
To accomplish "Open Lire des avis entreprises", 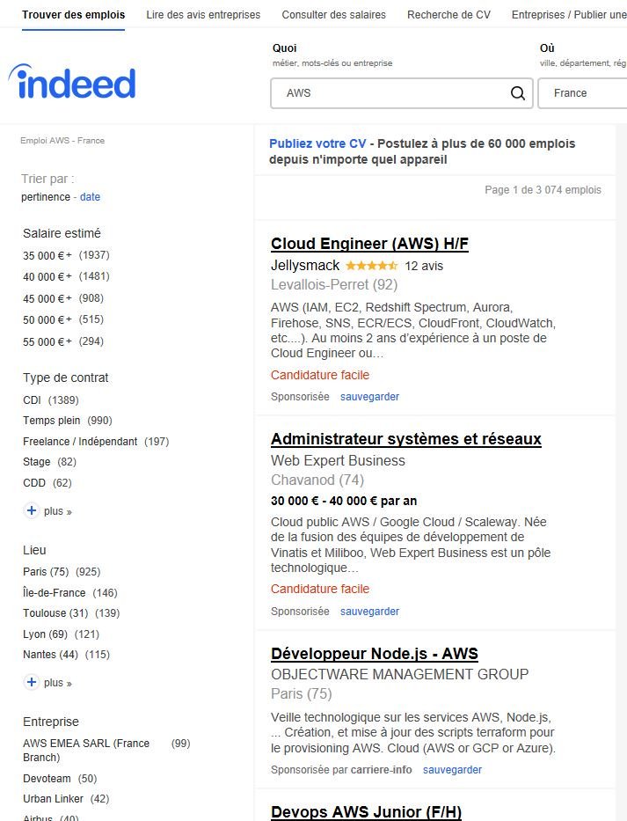I will point(203,15).
